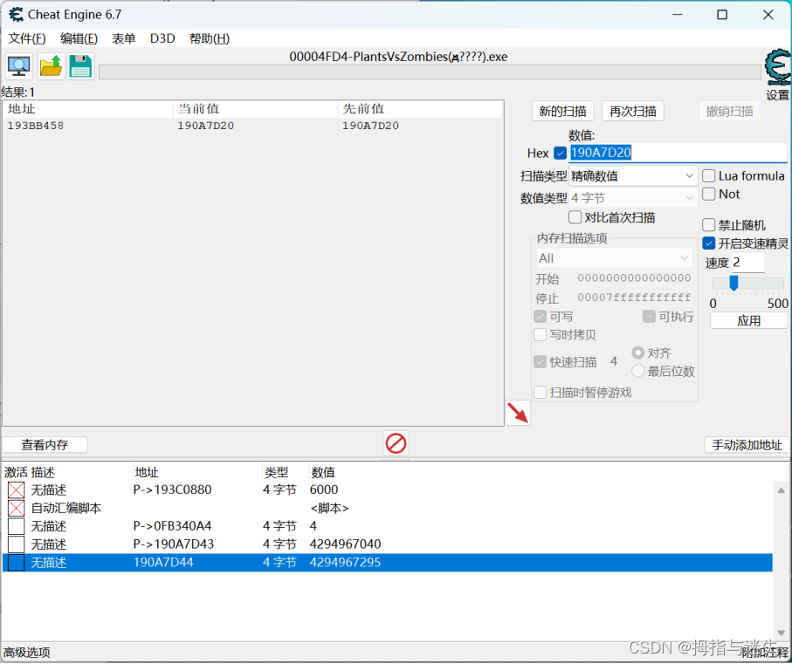Enable the 禁止随机 checkbox
The width and height of the screenshot is (792, 664).
coord(709,225)
